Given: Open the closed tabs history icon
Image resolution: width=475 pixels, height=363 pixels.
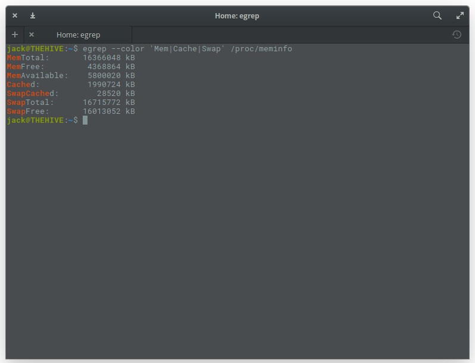Looking at the screenshot, I should [457, 35].
